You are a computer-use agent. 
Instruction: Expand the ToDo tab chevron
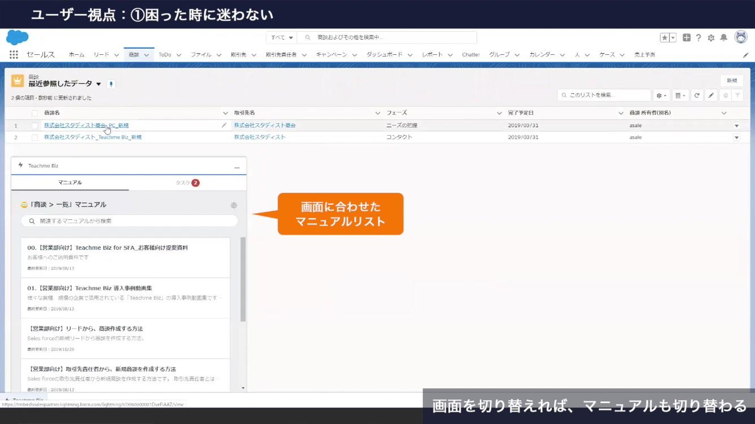coord(179,55)
